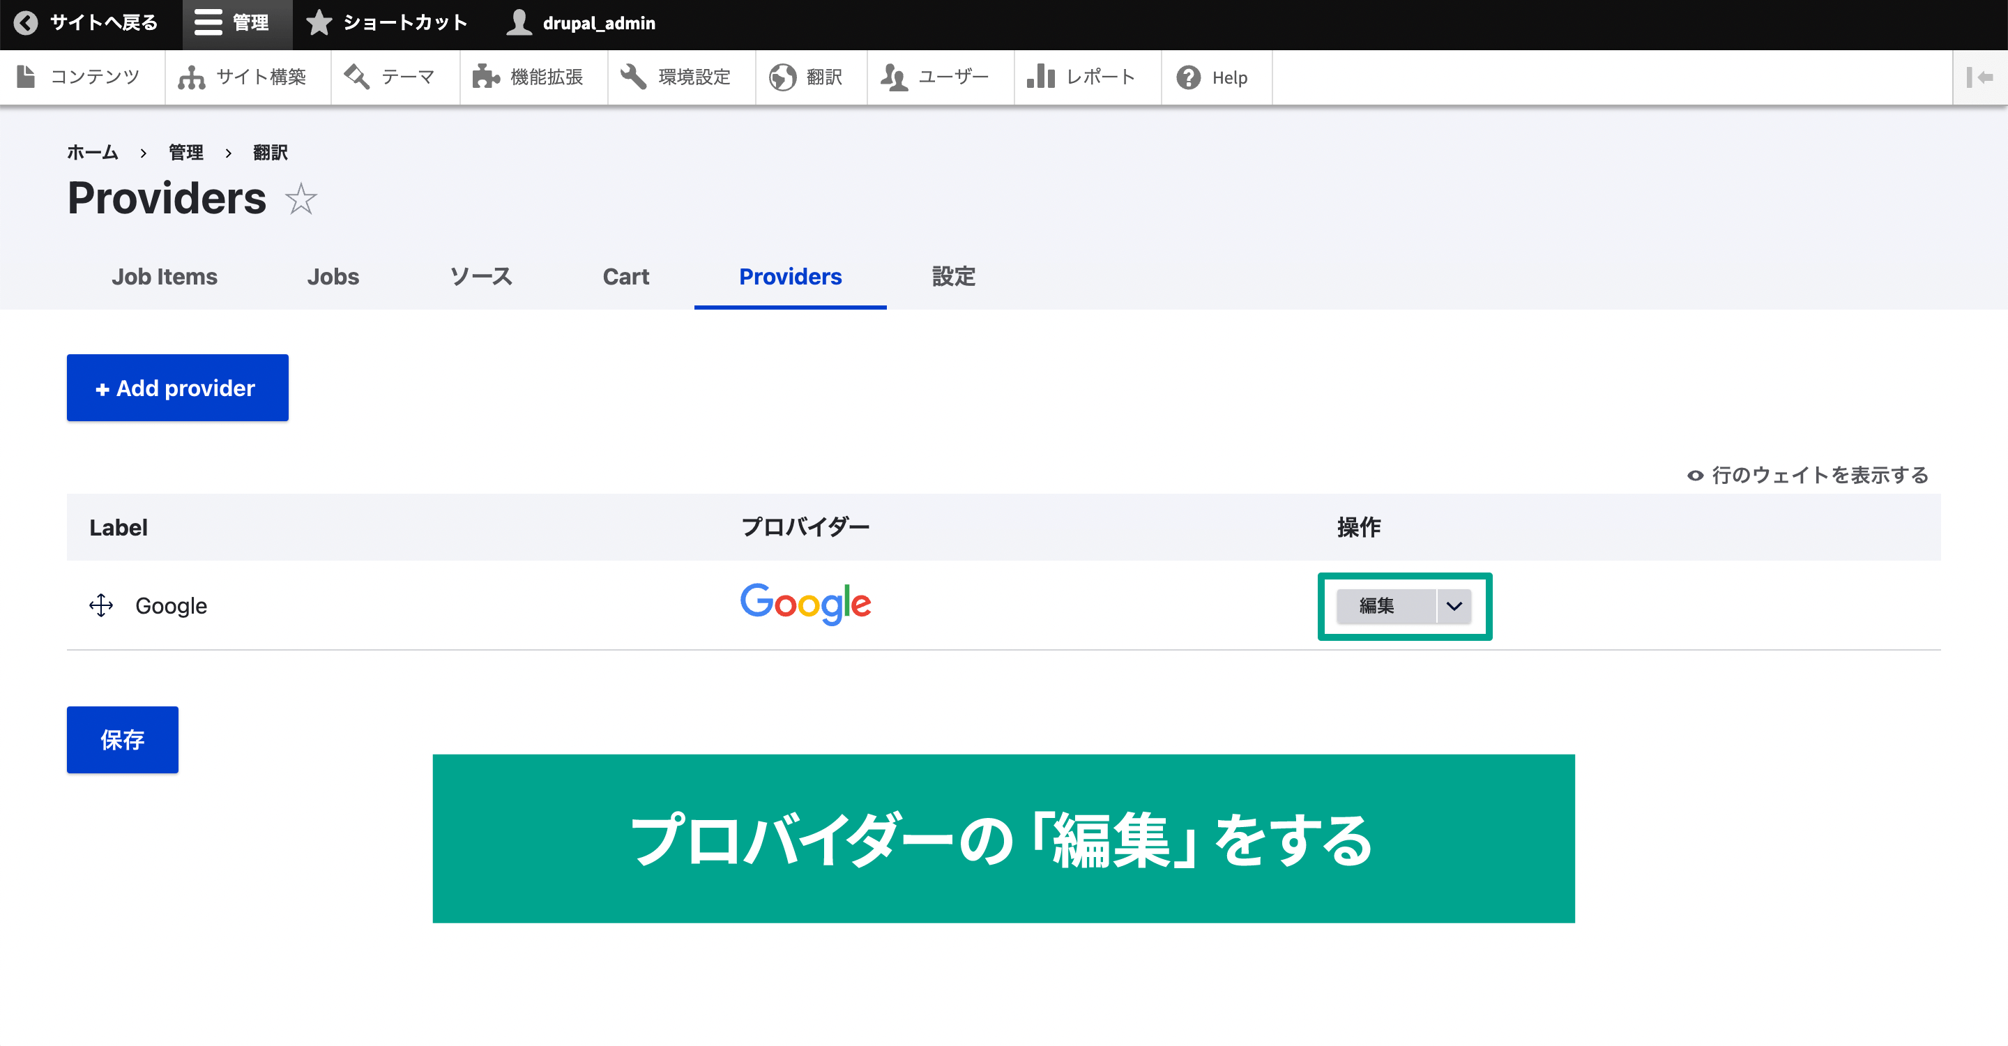
Task: Open the ショートカット star menu
Action: pyautogui.click(x=387, y=24)
